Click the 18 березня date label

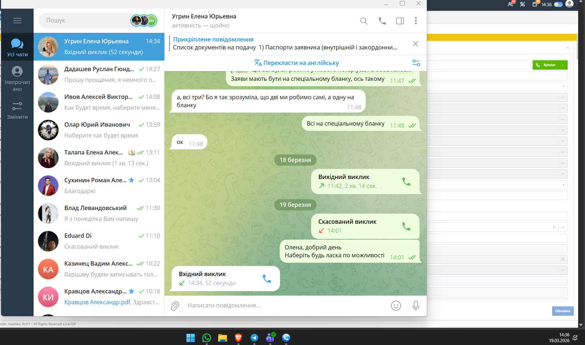(295, 160)
